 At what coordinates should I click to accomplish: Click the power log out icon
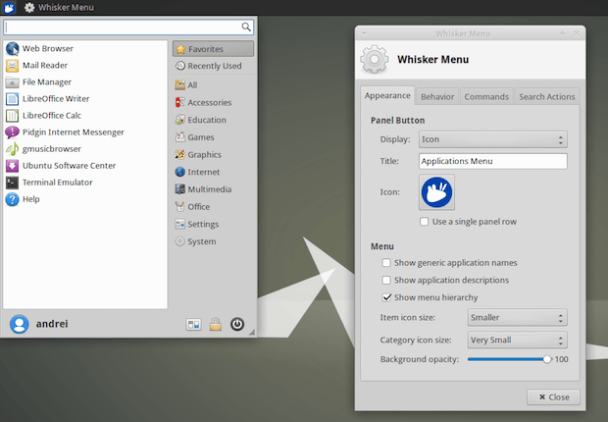(x=237, y=324)
